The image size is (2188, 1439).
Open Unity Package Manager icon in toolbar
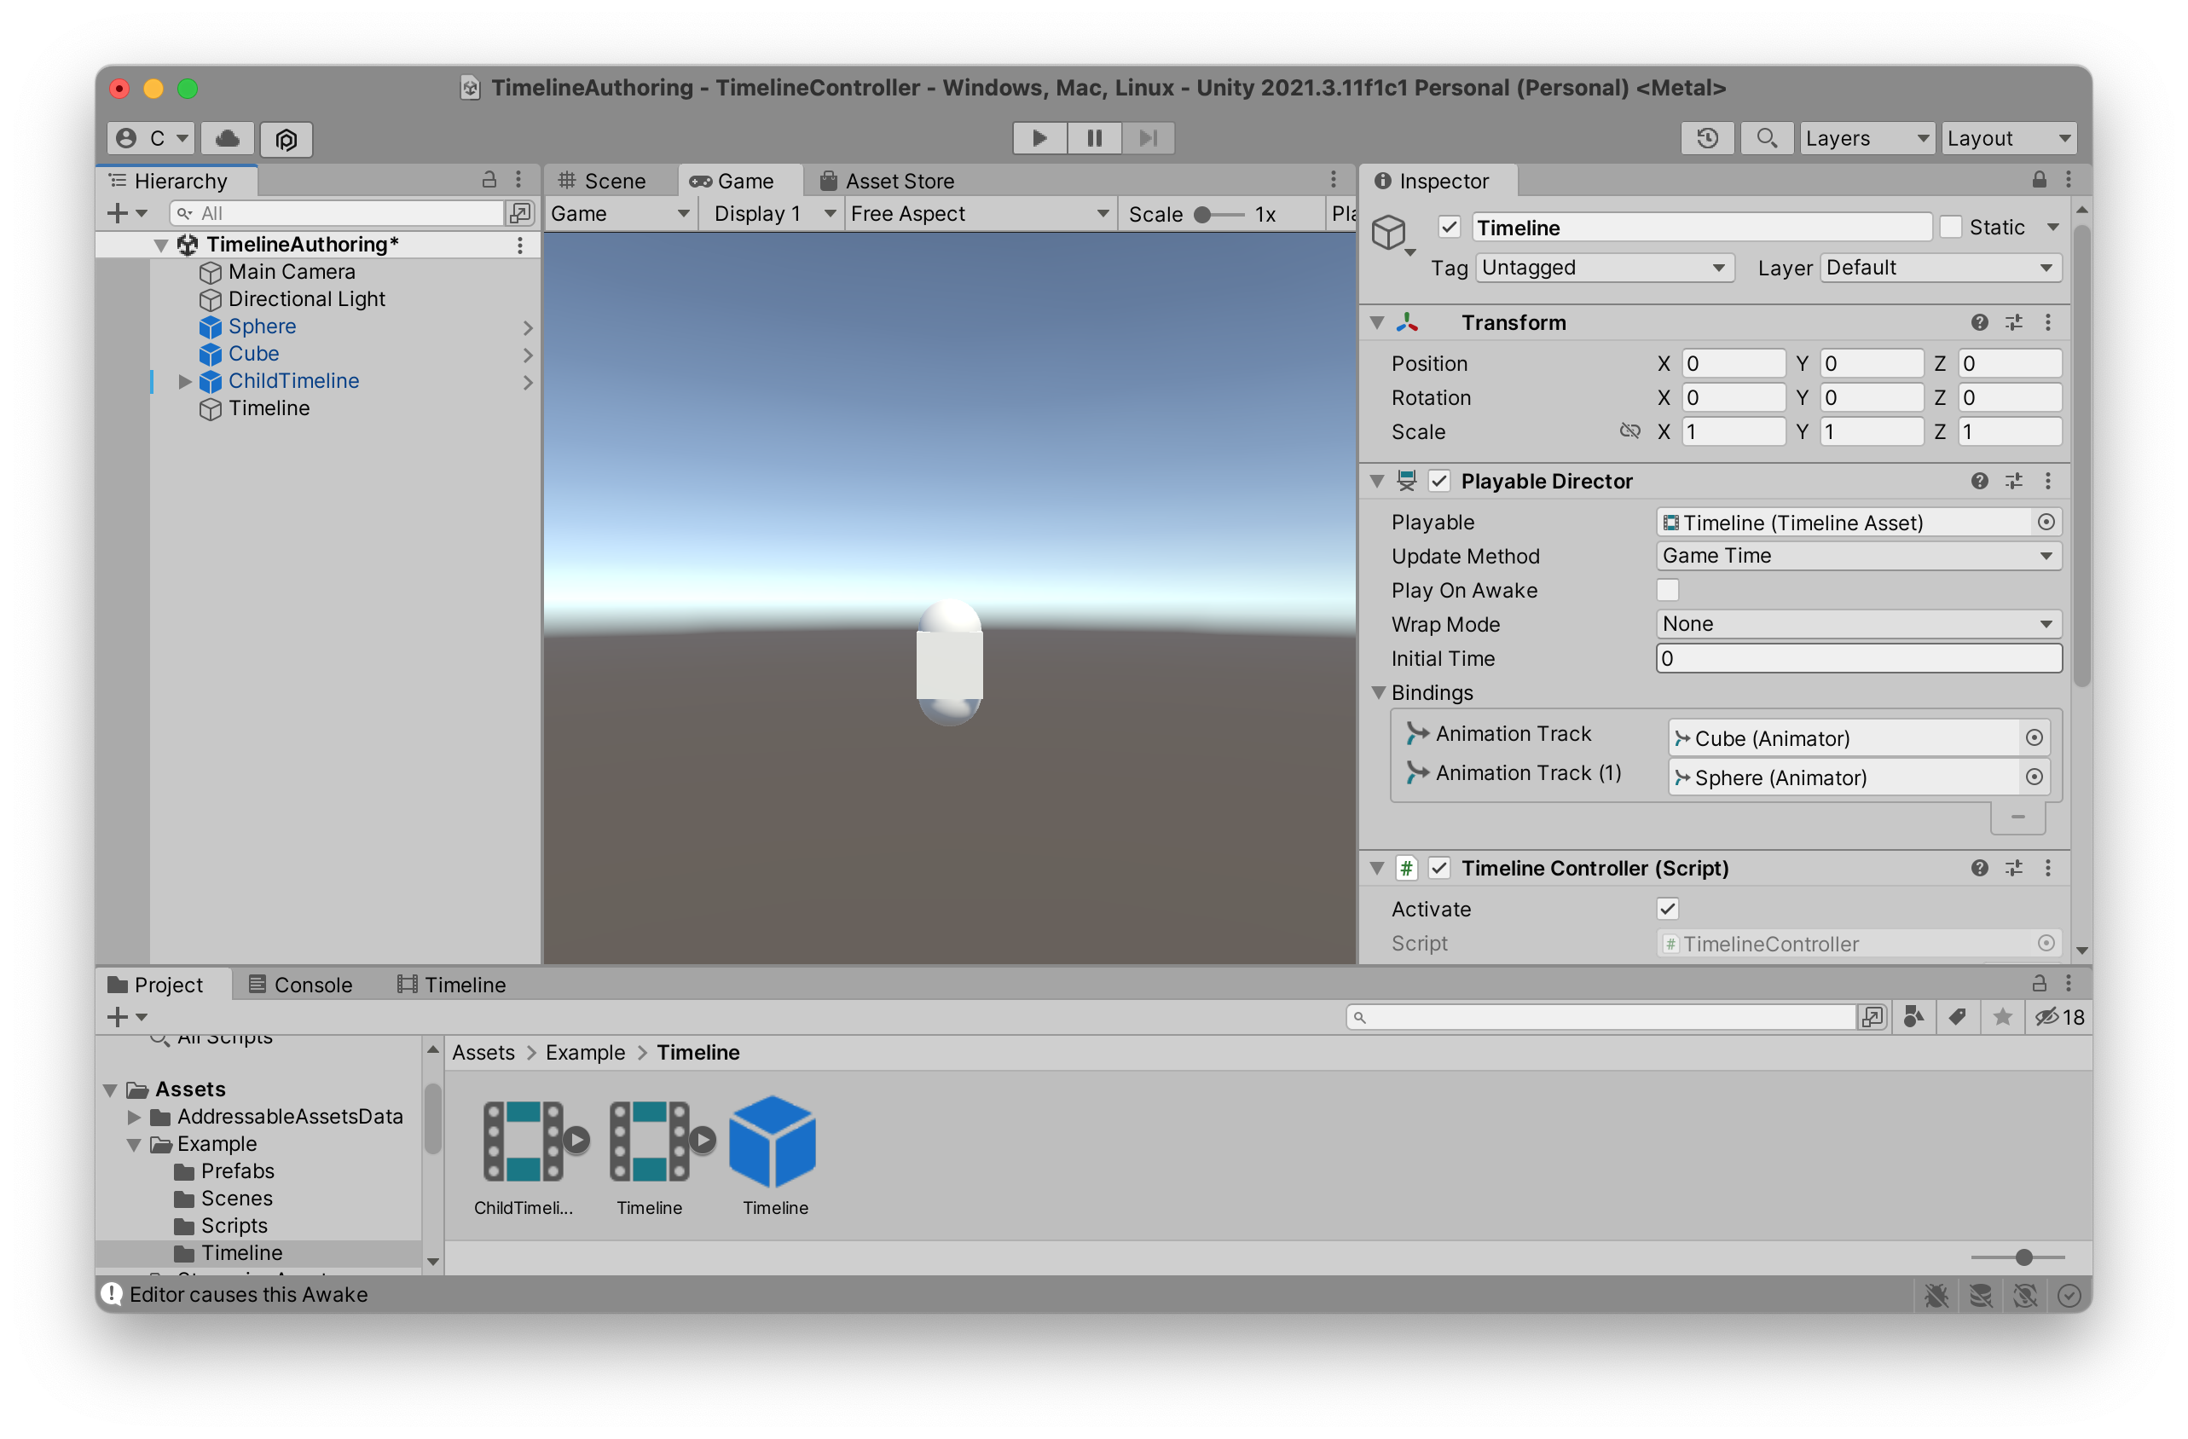[286, 139]
